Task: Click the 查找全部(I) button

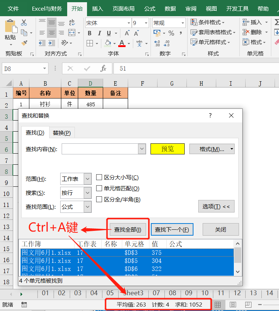Action: pos(128,229)
